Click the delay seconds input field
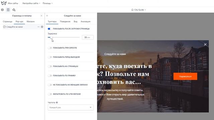The width and height of the screenshot is (214, 120). tap(88, 37)
